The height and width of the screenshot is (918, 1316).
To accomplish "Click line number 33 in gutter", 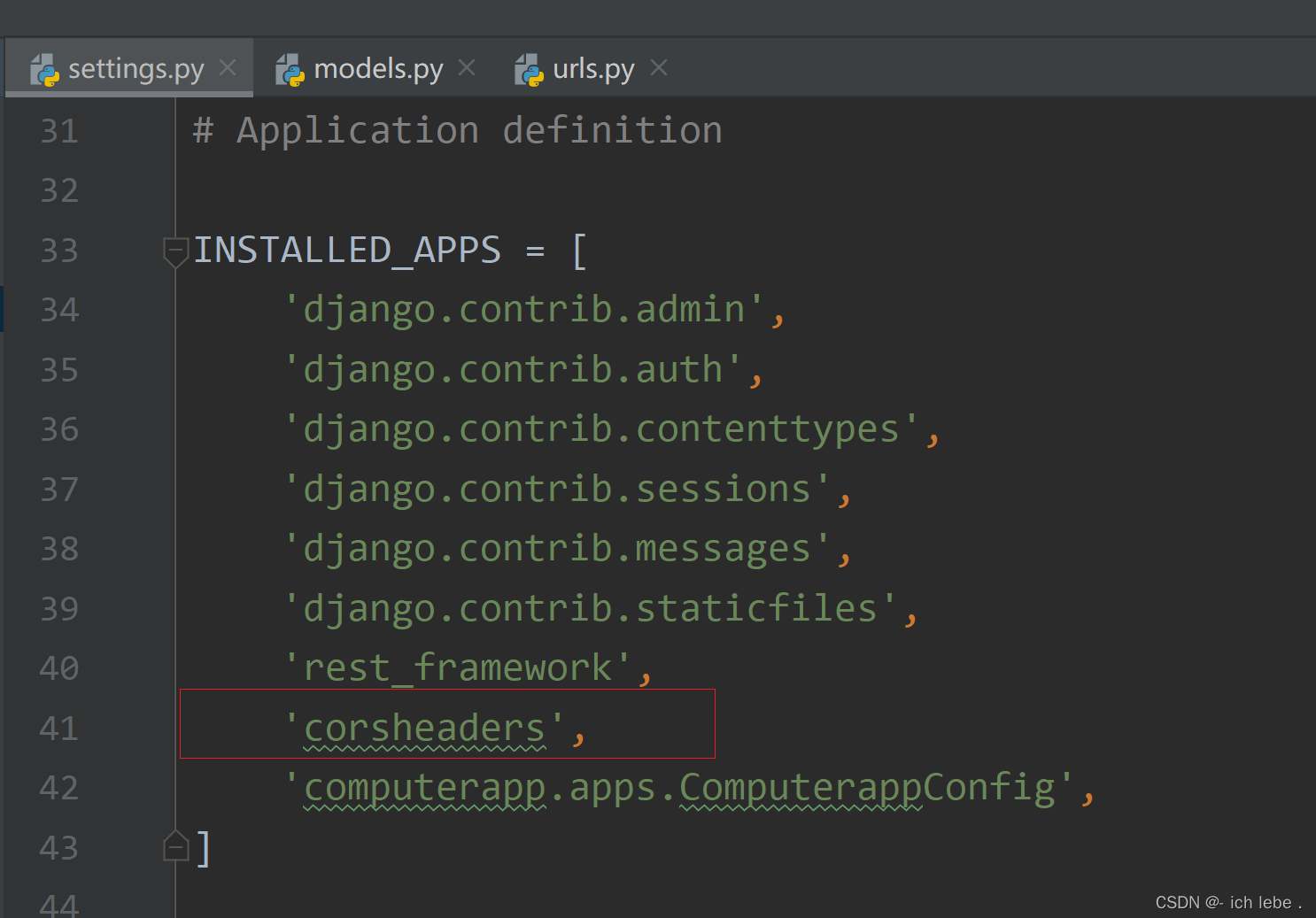I will tap(59, 251).
